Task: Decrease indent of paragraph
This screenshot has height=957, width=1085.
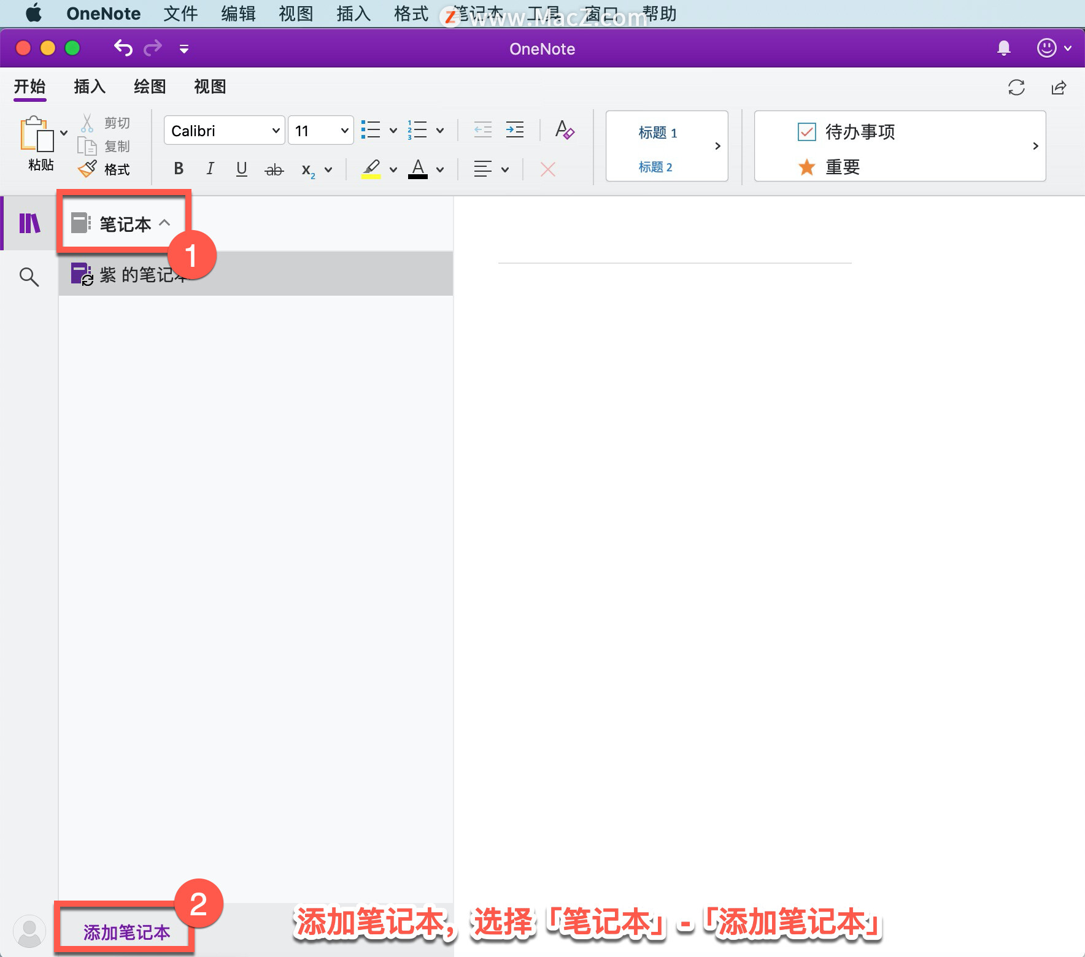Action: (x=483, y=129)
